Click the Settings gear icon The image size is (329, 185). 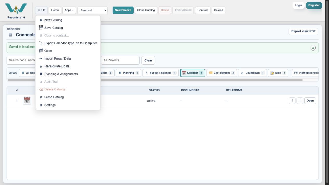41,105
